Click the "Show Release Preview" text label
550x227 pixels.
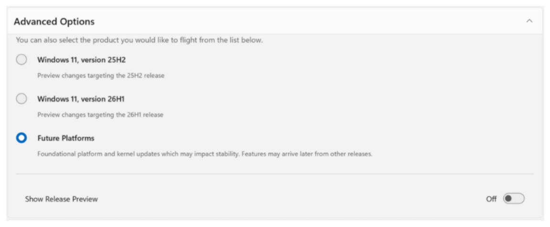[x=61, y=199]
